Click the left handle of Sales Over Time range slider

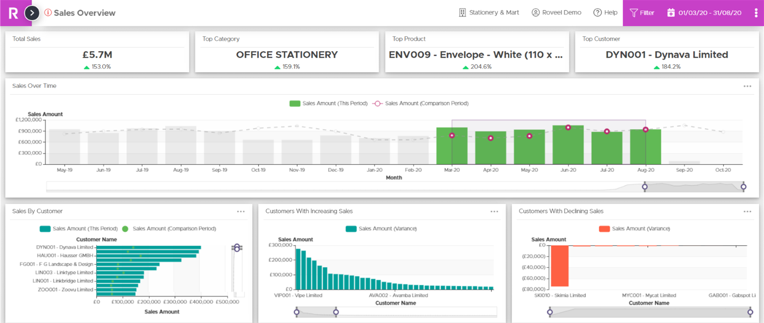tap(645, 187)
